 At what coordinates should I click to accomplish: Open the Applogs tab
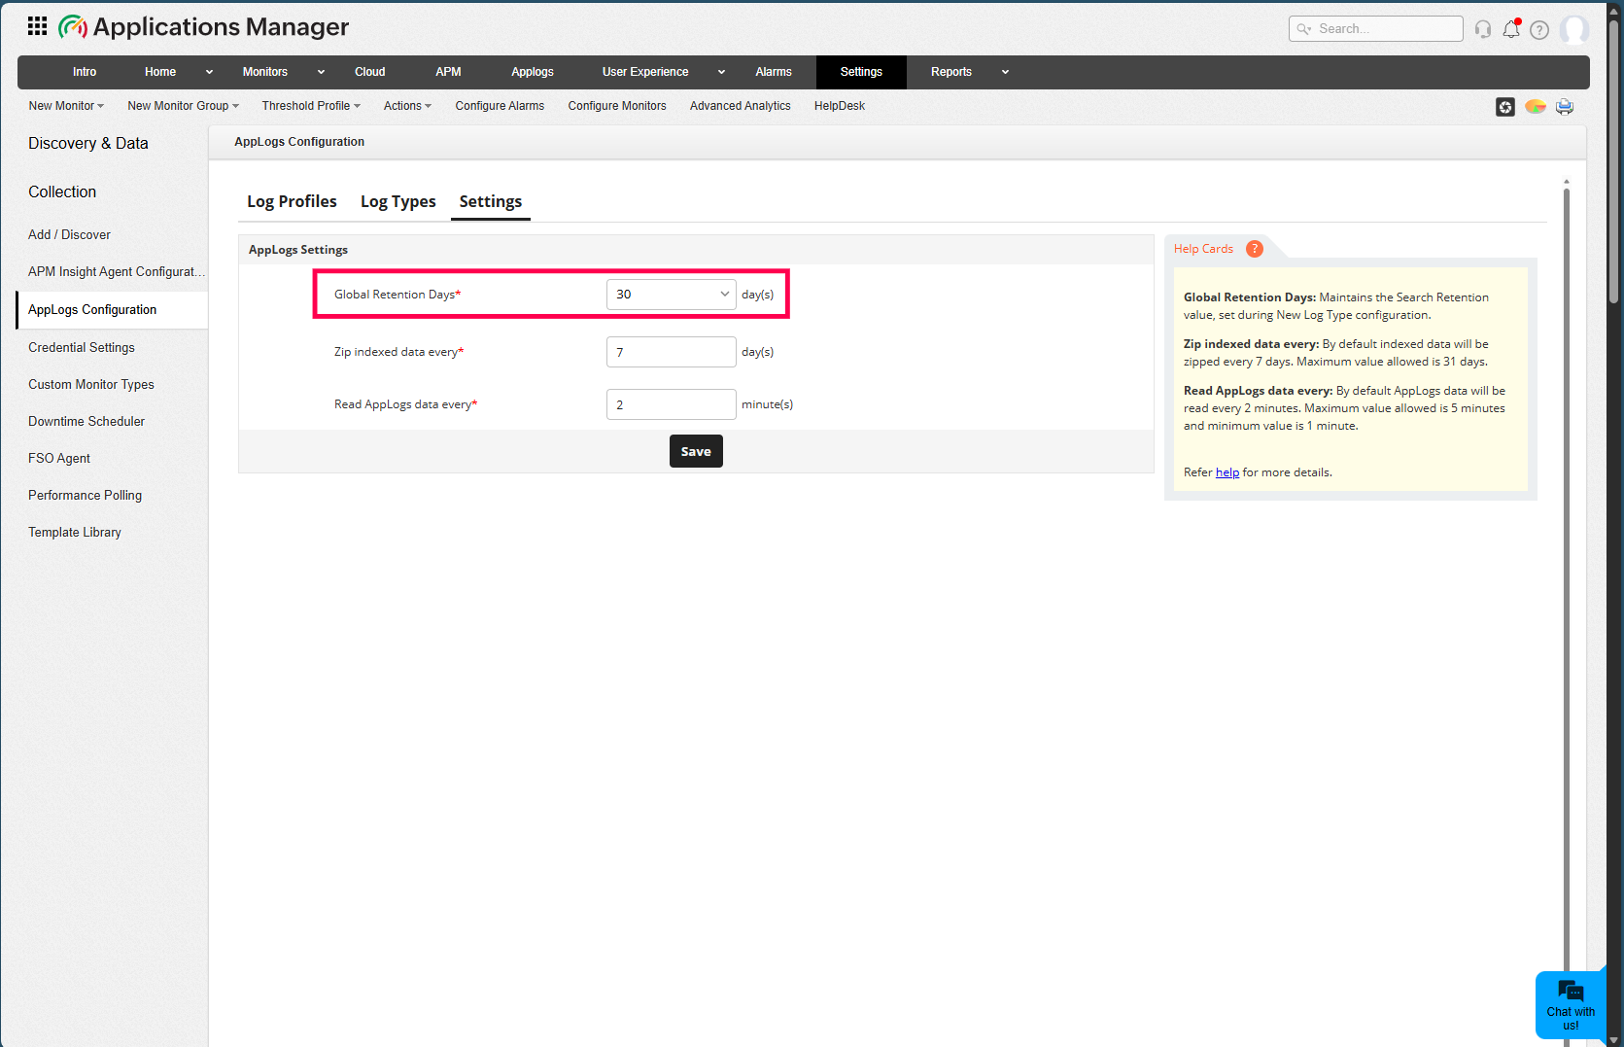tap(533, 72)
